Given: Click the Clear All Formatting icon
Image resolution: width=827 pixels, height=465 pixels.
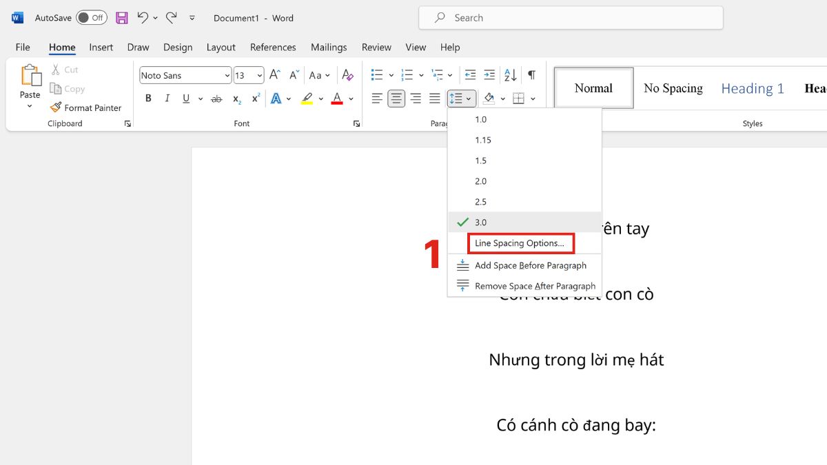Looking at the screenshot, I should pos(347,75).
